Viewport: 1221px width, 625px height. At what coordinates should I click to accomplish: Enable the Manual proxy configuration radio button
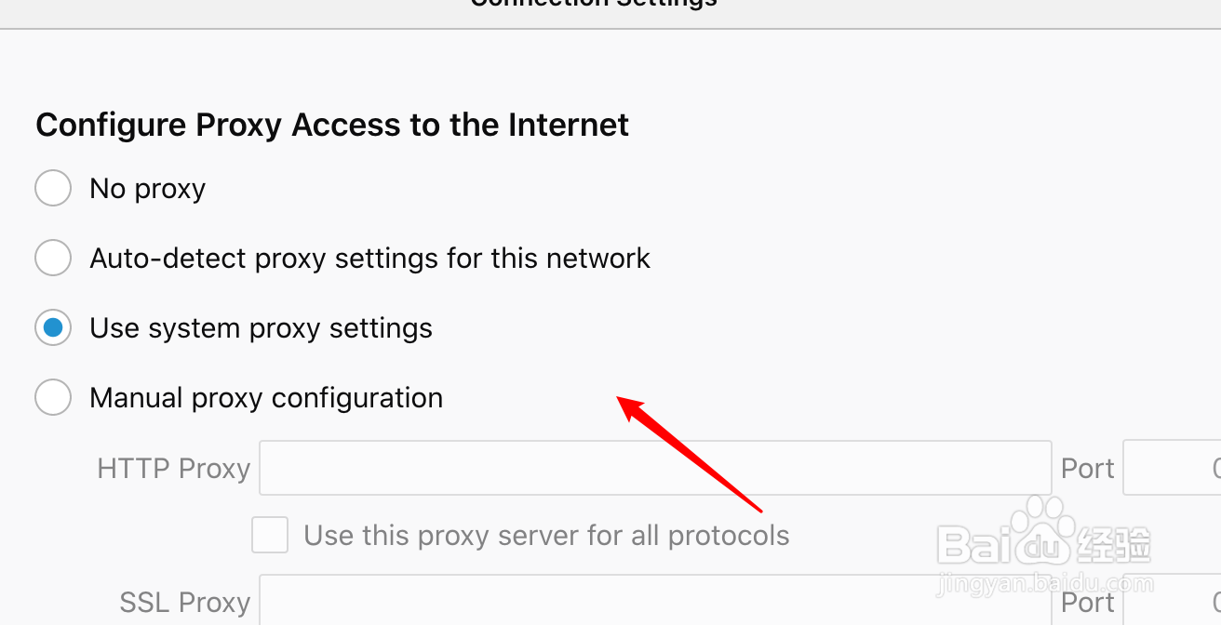tap(53, 398)
